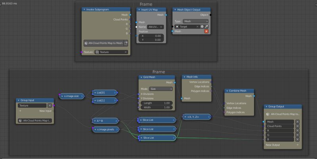Select the Combine Mesh node header
317x159 pixels.
(239, 91)
